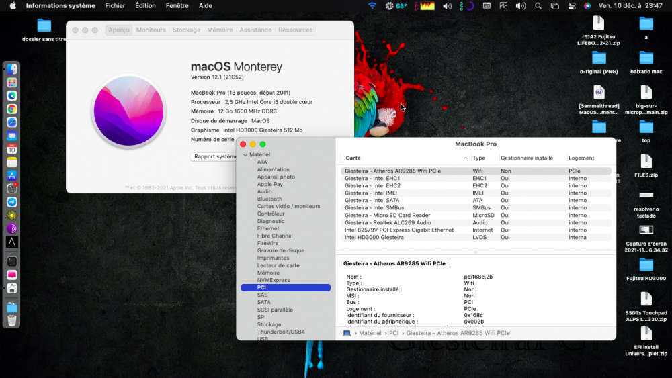
Task: Collapse the Matériel section in the sidebar
Action: coord(245,154)
